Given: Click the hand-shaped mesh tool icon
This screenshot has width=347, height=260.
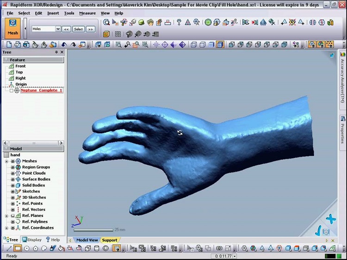Looking at the screenshot, I should pyautogui.click(x=150, y=22).
